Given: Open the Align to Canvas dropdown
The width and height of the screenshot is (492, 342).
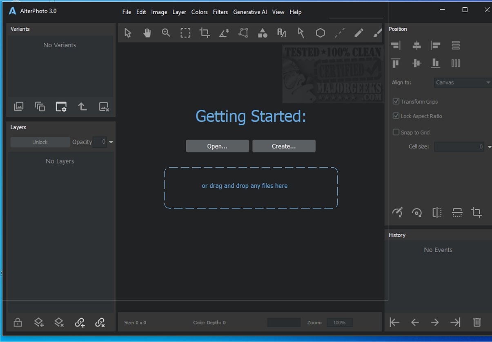Looking at the screenshot, I should (x=463, y=82).
